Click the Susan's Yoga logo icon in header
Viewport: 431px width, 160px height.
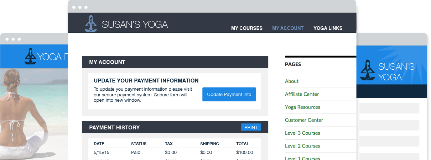(91, 24)
